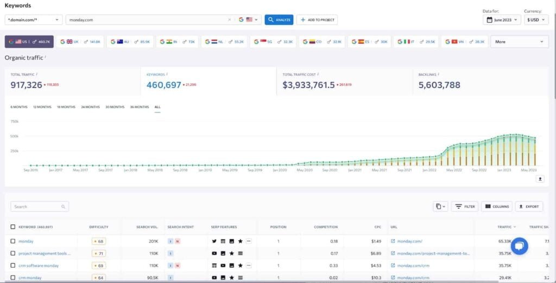
Task: Expand the More countries dropdown
Action: point(519,42)
